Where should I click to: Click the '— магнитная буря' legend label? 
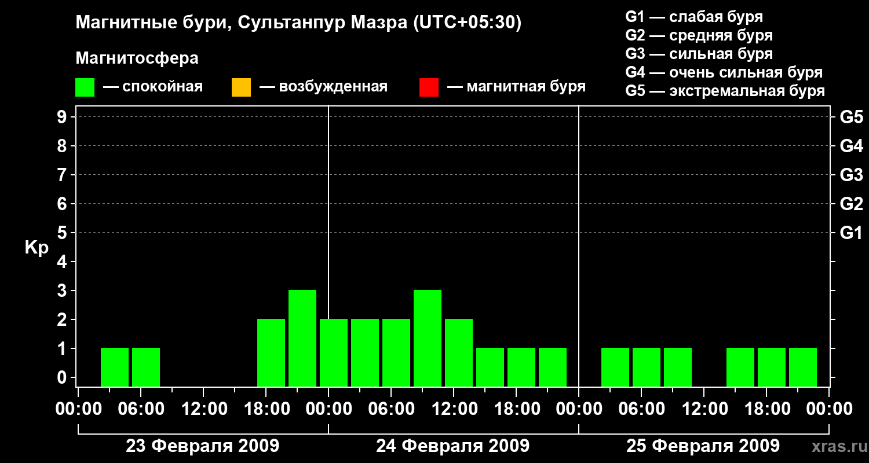pyautogui.click(x=517, y=87)
